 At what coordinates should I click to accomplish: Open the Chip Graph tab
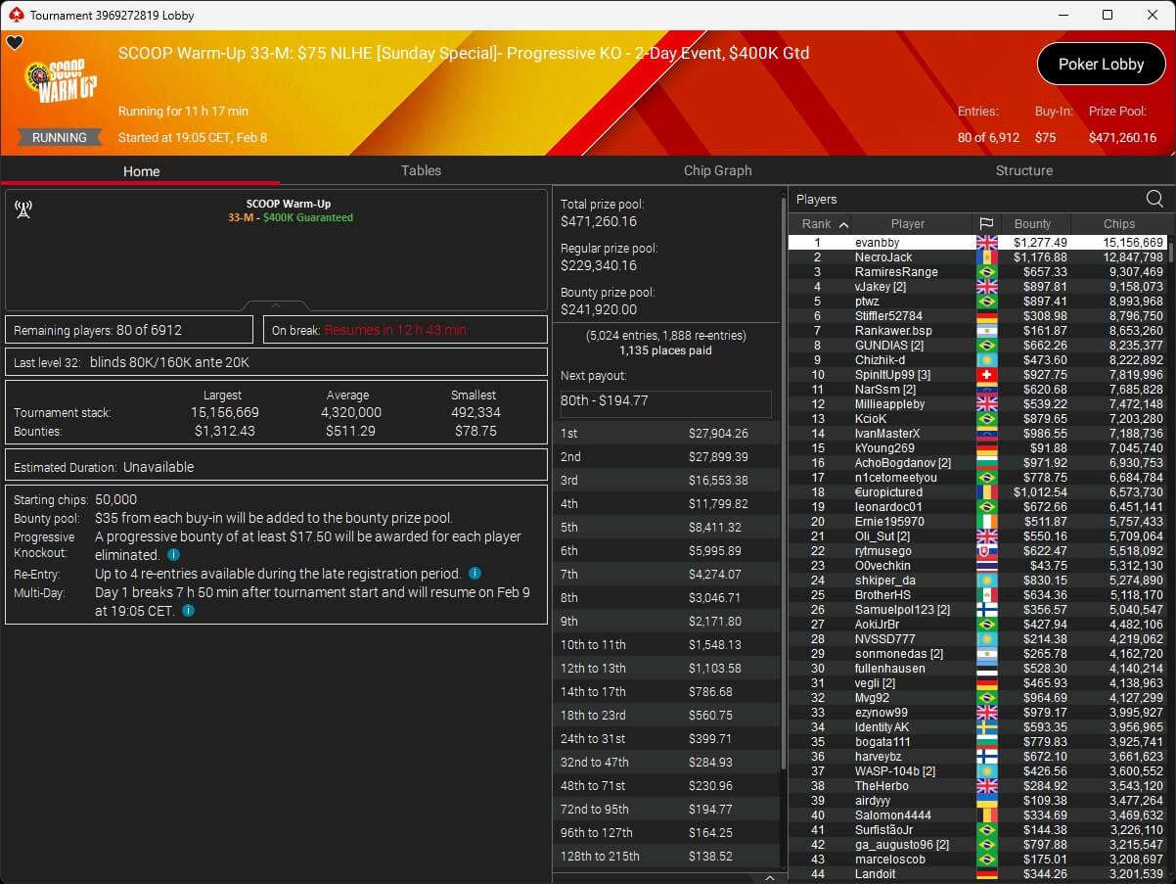coord(717,170)
